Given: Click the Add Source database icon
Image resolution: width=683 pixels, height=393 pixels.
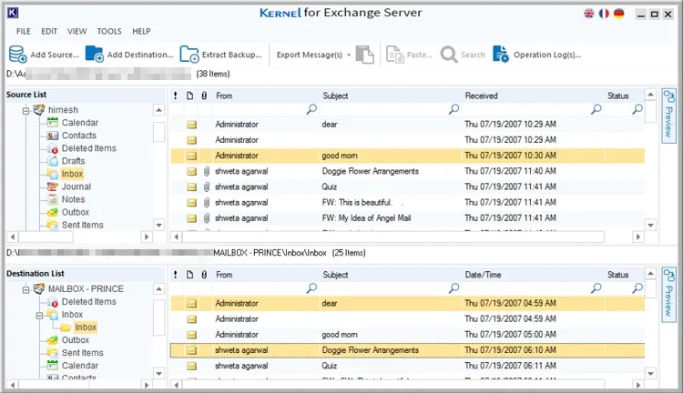Looking at the screenshot, I should tap(18, 55).
